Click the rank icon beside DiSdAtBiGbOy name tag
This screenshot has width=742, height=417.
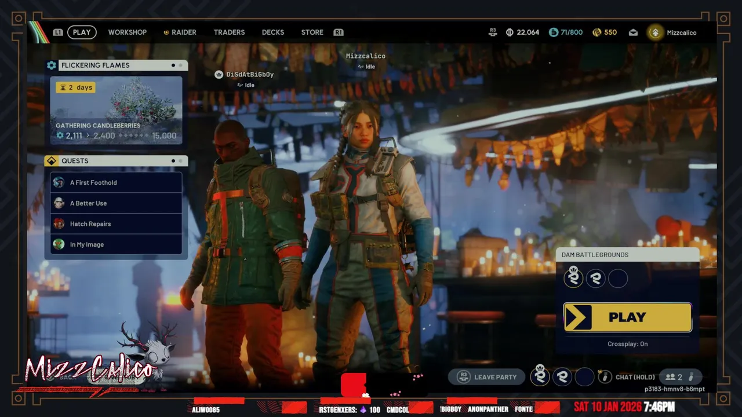tap(219, 74)
